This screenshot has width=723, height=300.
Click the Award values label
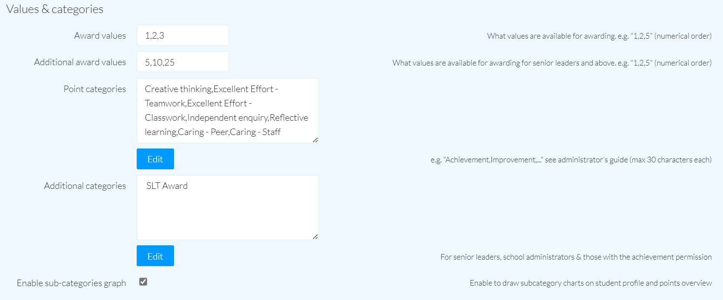(x=100, y=36)
